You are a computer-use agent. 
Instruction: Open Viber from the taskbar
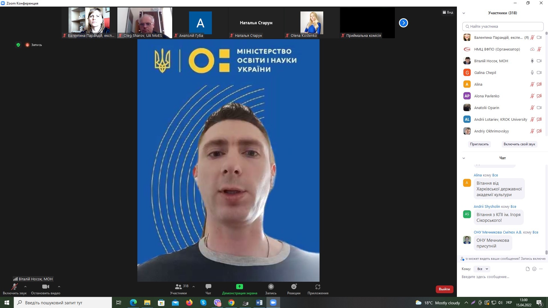point(217,303)
